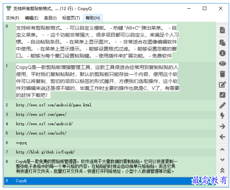Click the New item document icon
The height and width of the screenshot is (190, 230).
click(222, 30)
